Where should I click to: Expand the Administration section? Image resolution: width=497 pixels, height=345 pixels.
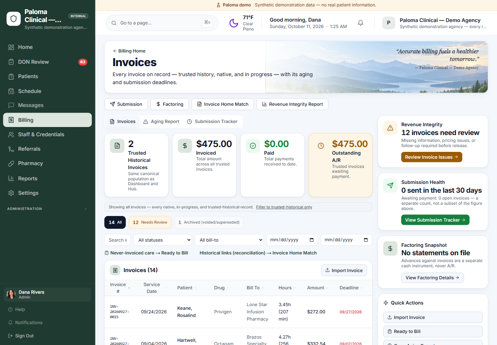(47, 209)
